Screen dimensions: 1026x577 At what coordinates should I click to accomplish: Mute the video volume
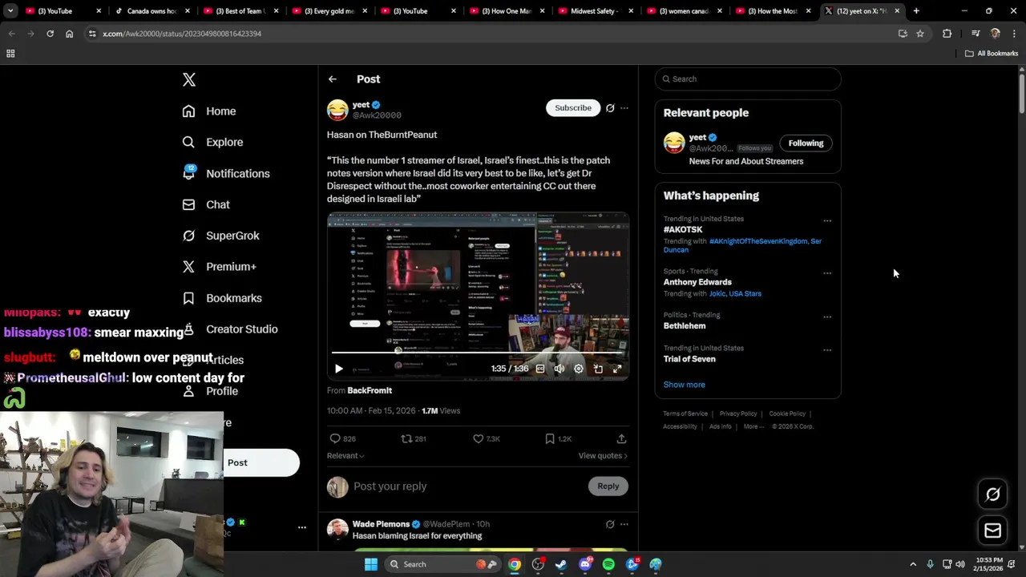coord(559,369)
